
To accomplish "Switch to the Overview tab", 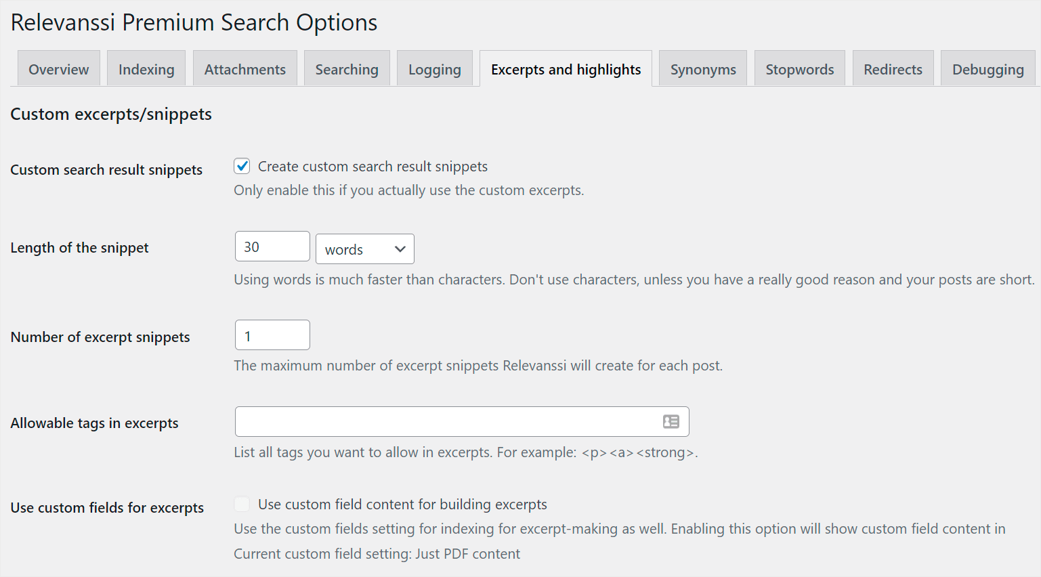I will tap(59, 69).
